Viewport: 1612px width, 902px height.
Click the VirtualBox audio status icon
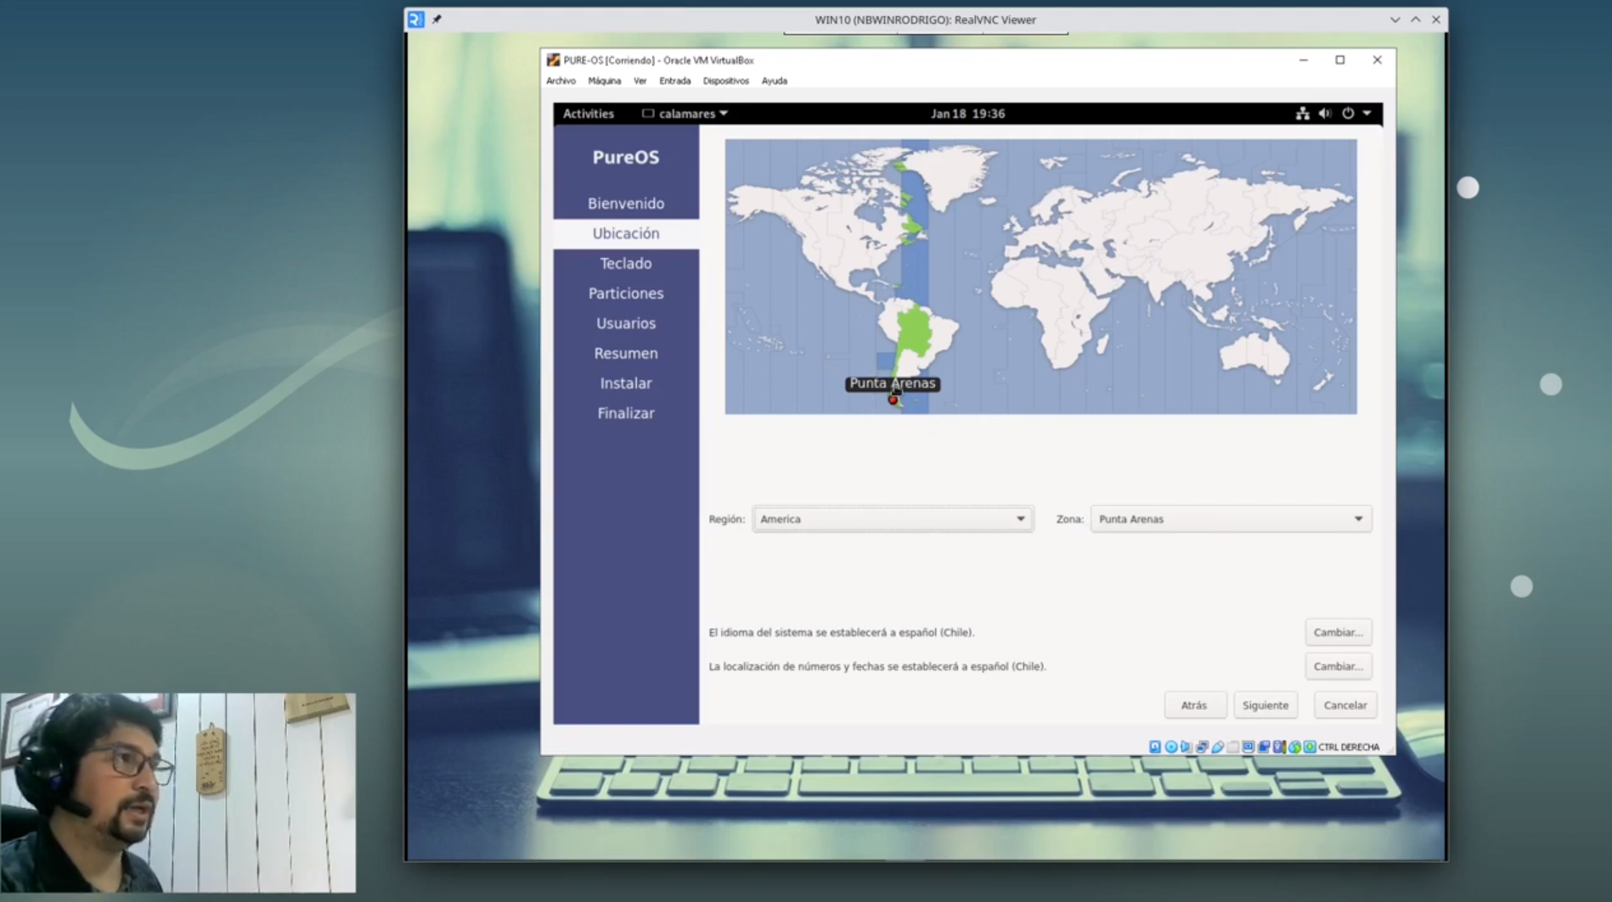[1186, 747]
